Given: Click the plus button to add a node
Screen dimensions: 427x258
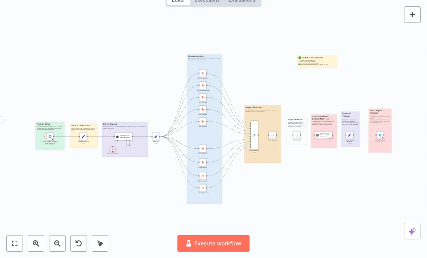Looking at the screenshot, I should pos(412,15).
